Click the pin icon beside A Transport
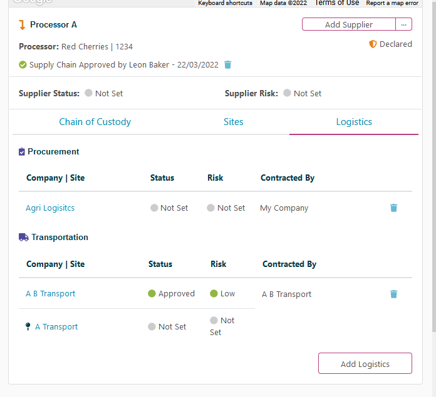436x397 pixels. click(28, 327)
